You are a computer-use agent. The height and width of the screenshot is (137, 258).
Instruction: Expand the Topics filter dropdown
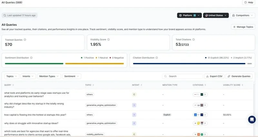click(12, 76)
